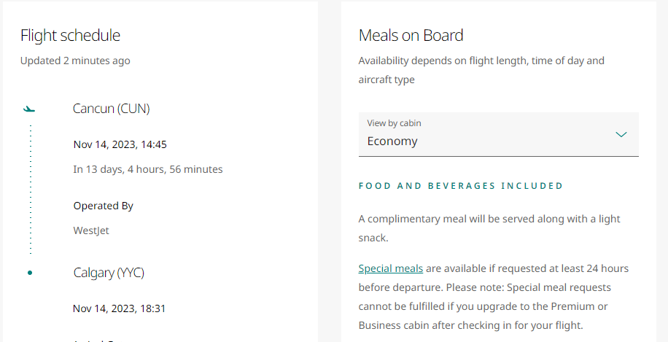Click the departure time Nov 14, 2023, 14:45
Image resolution: width=668 pixels, height=342 pixels.
tap(120, 144)
